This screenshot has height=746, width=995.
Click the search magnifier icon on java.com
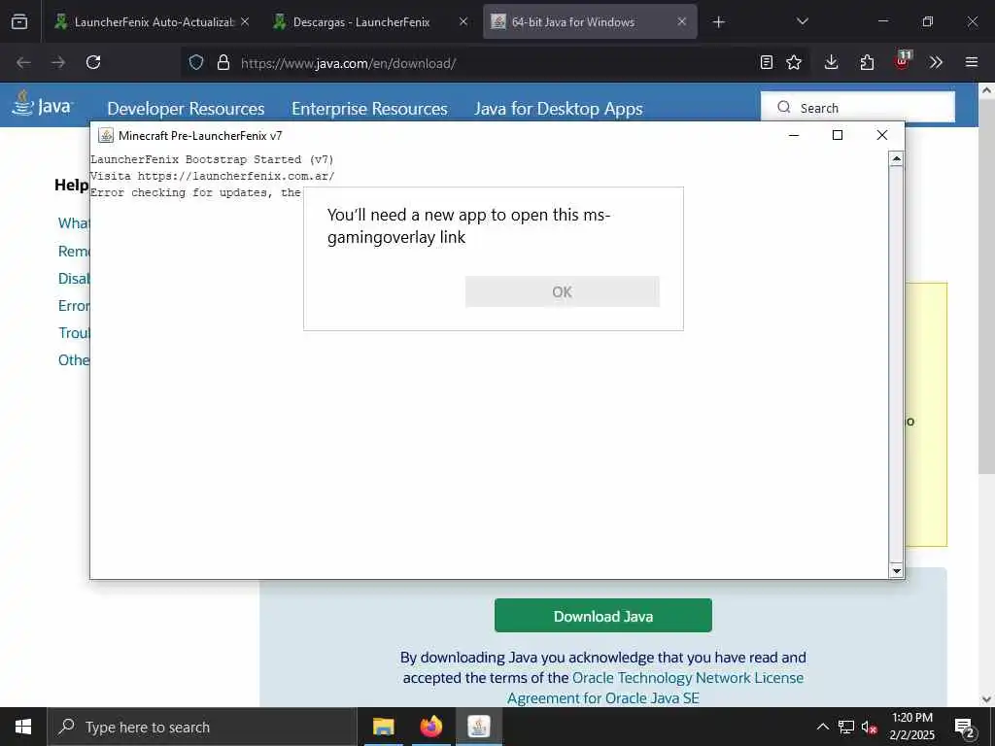(x=784, y=107)
